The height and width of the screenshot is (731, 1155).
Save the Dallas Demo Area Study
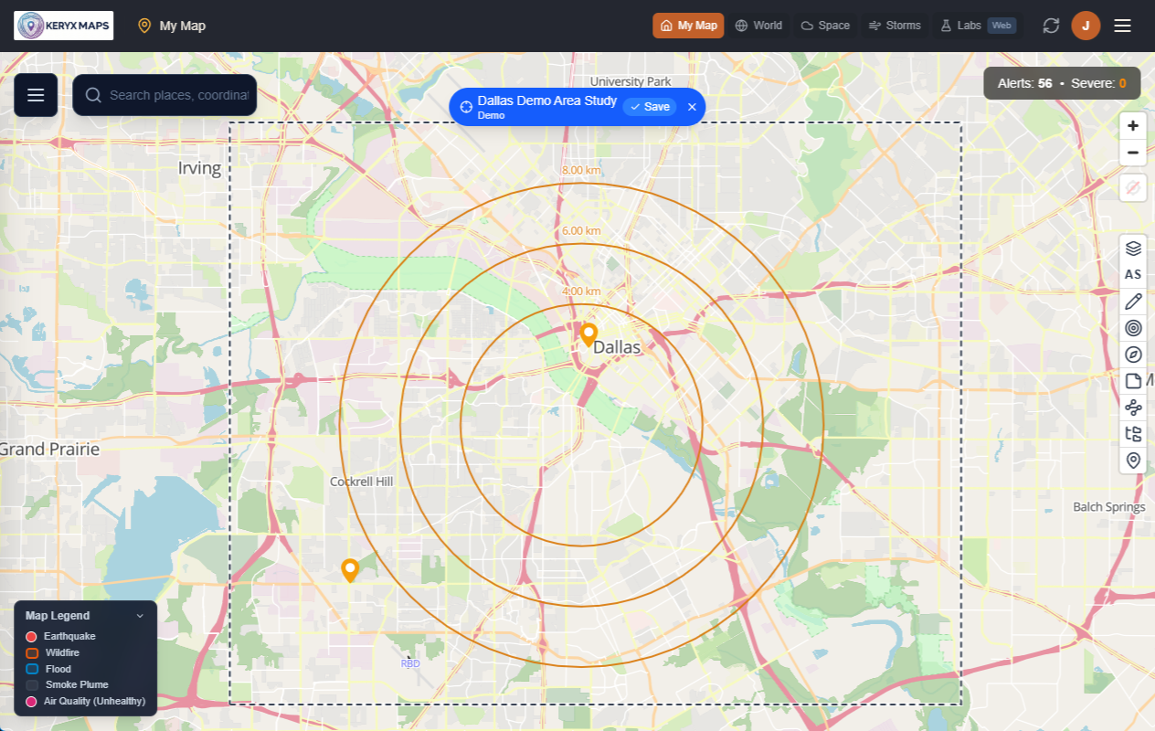(650, 107)
